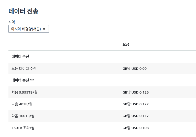Click the GB당 USD 0.108 price

coord(136,128)
